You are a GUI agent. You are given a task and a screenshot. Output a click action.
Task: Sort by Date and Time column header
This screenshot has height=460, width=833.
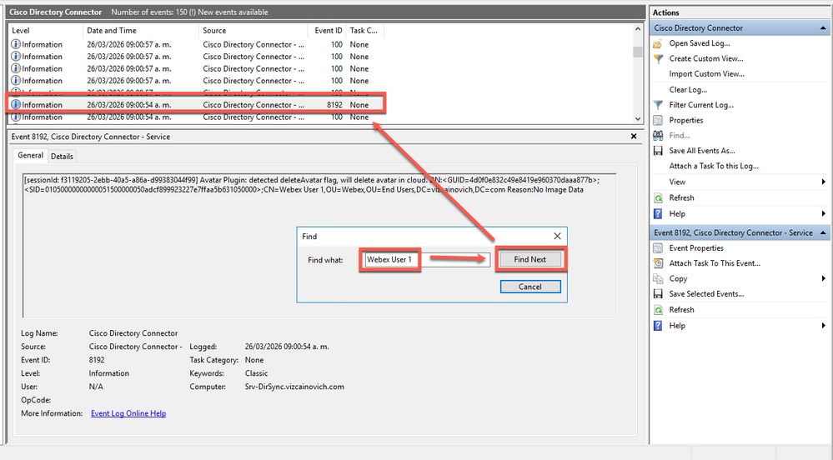(141, 31)
